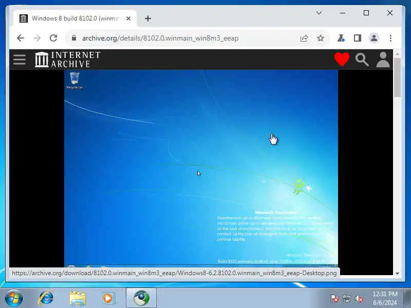
Task: Open Windows Media Player from taskbar
Action: (x=108, y=298)
